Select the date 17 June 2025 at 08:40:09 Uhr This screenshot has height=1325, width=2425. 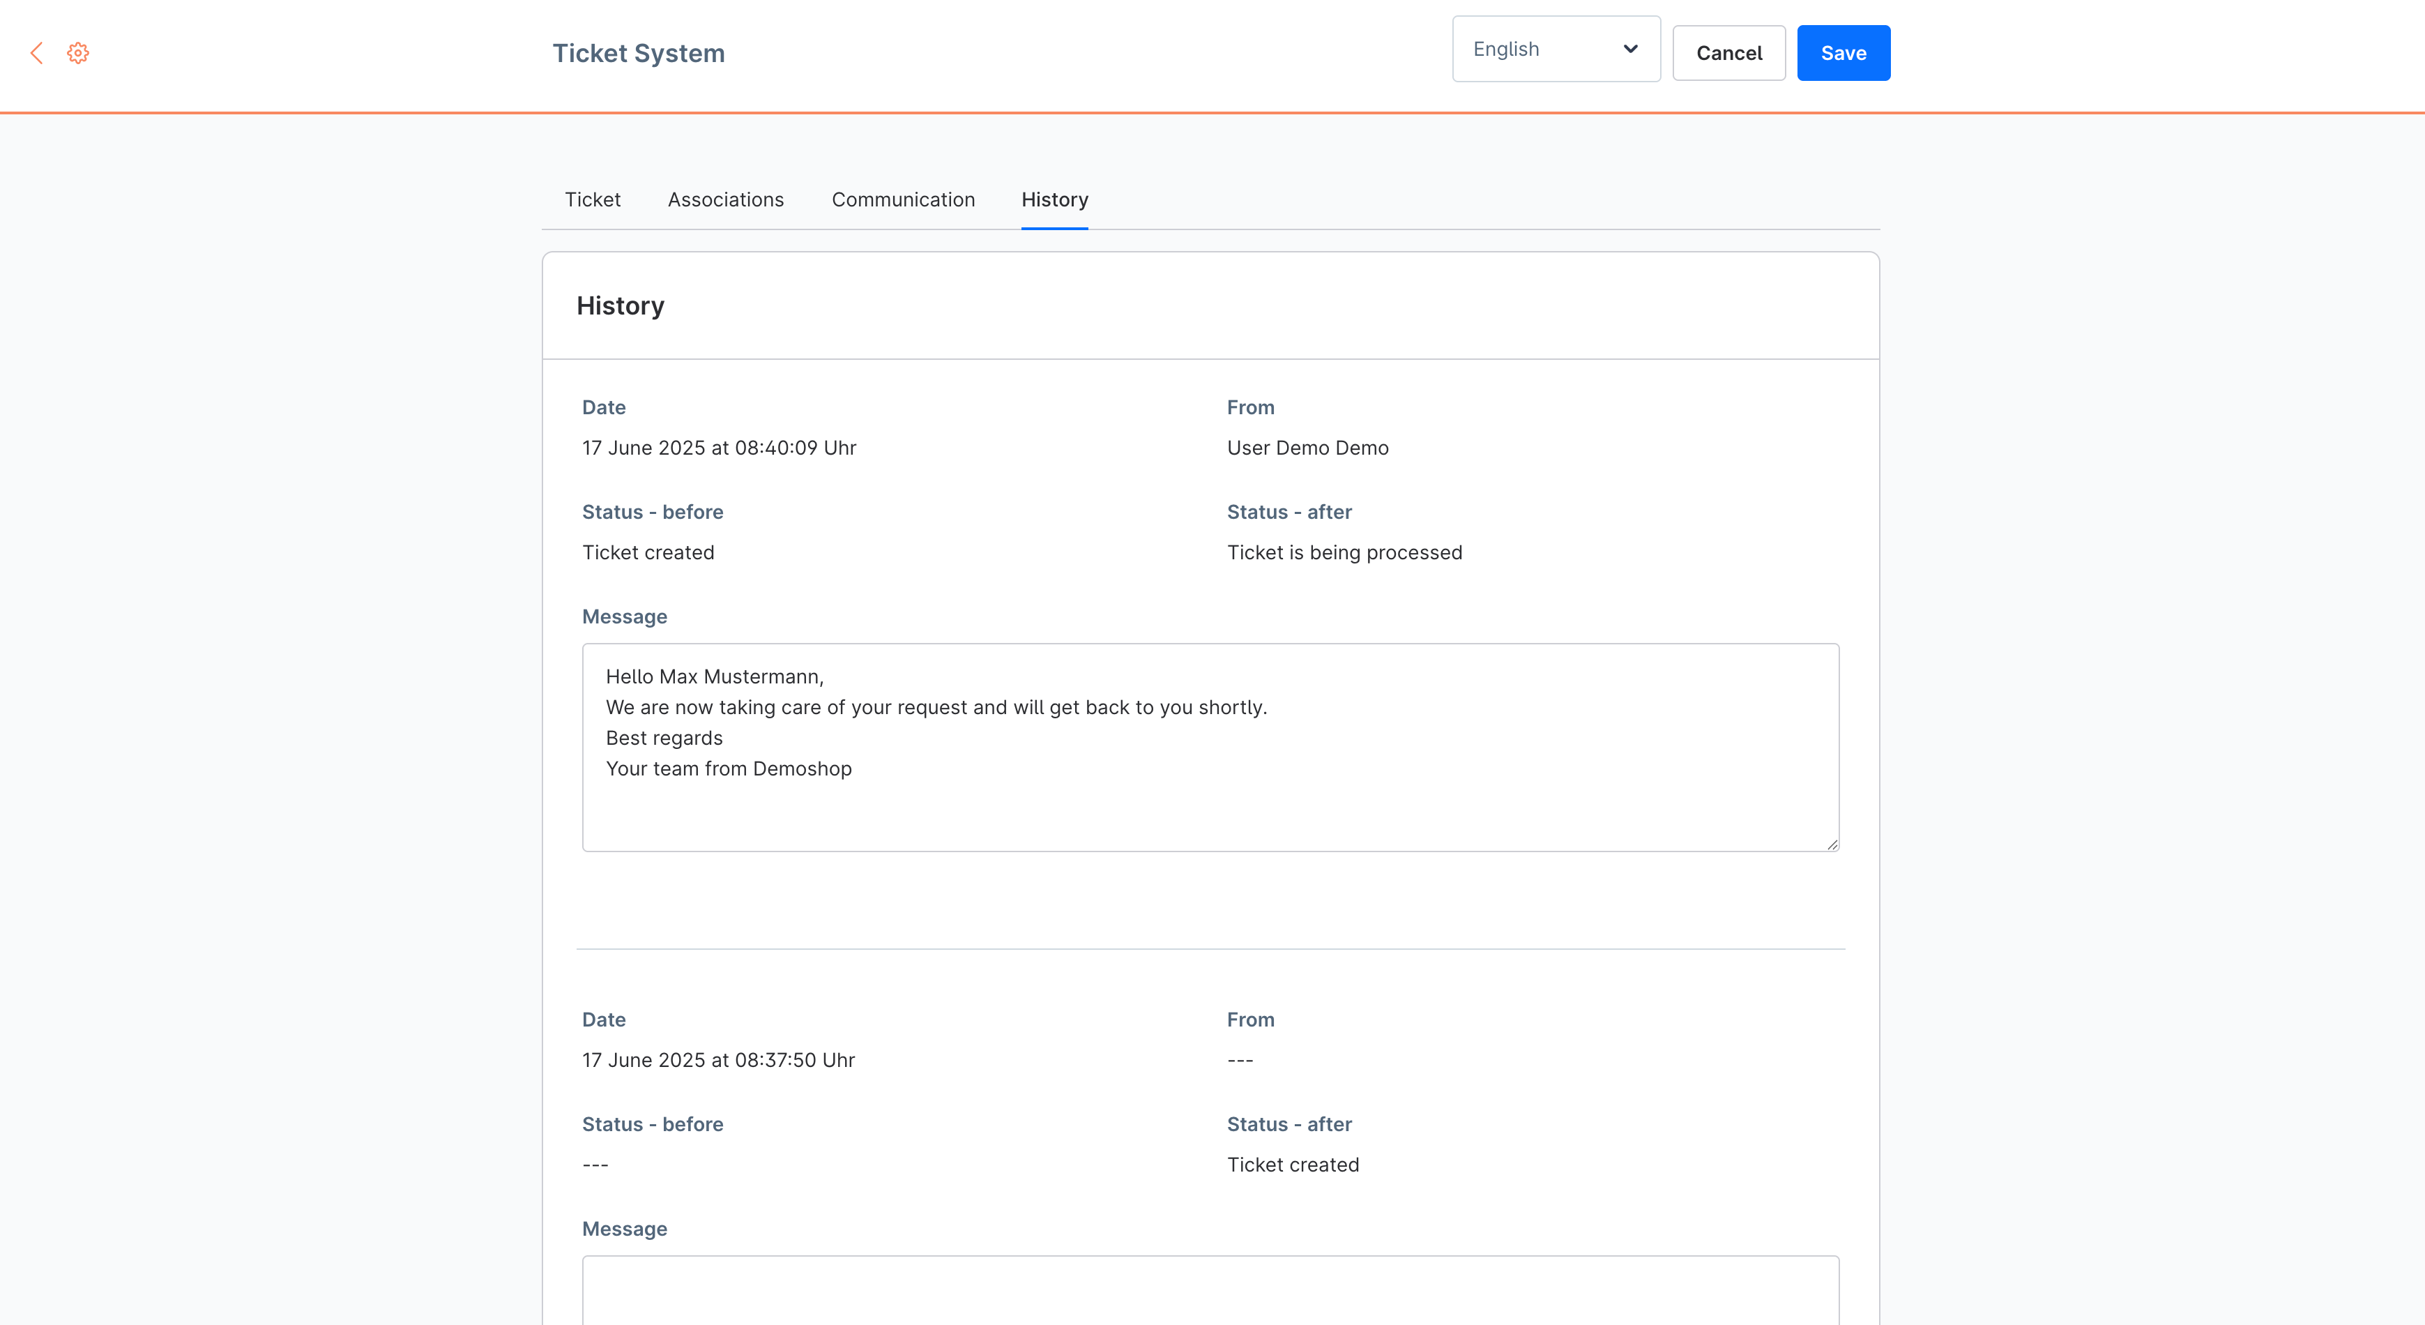720,448
